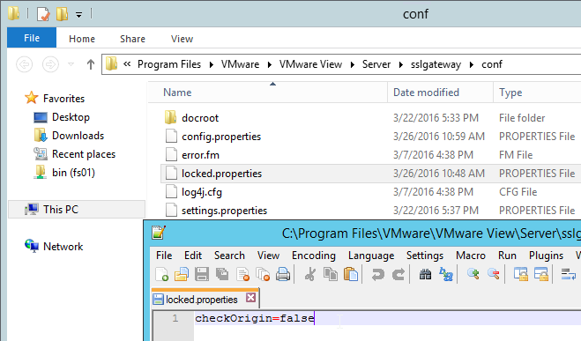Click the Close All toolbar icon

pos(263,275)
